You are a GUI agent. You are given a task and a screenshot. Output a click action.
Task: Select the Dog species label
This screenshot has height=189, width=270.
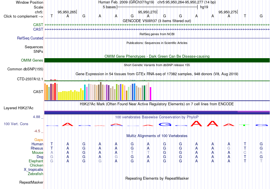(x=40, y=157)
